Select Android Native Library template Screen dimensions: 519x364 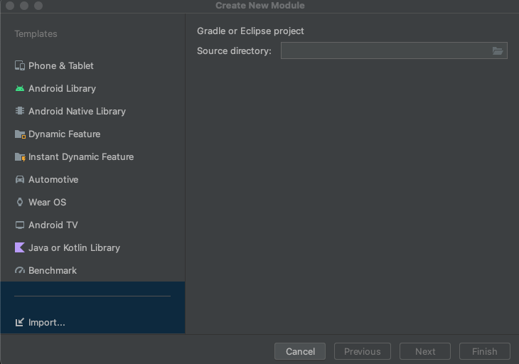(x=92, y=111)
